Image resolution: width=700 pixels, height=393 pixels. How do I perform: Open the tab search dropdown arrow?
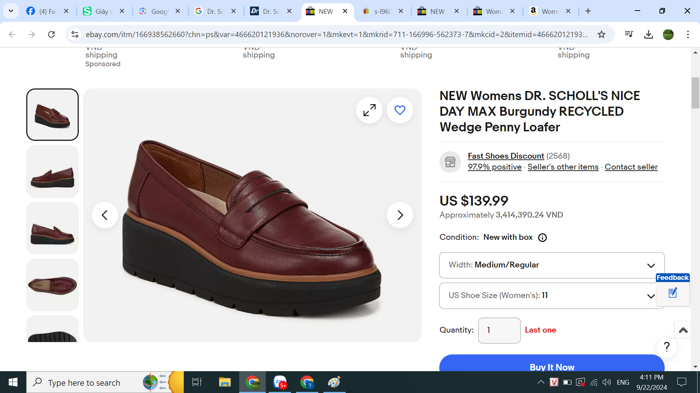click(11, 11)
